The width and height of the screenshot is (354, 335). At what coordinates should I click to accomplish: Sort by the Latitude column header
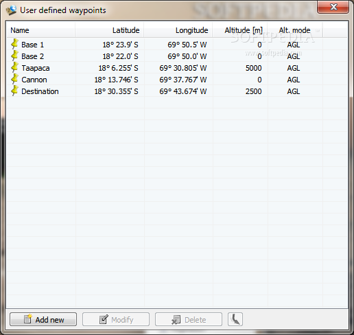coord(109,30)
